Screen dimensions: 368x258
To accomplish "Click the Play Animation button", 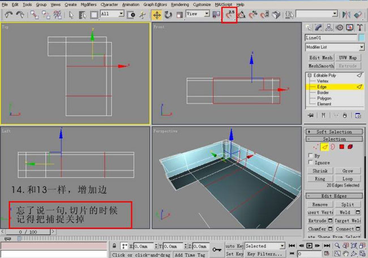I will [x=309, y=246].
